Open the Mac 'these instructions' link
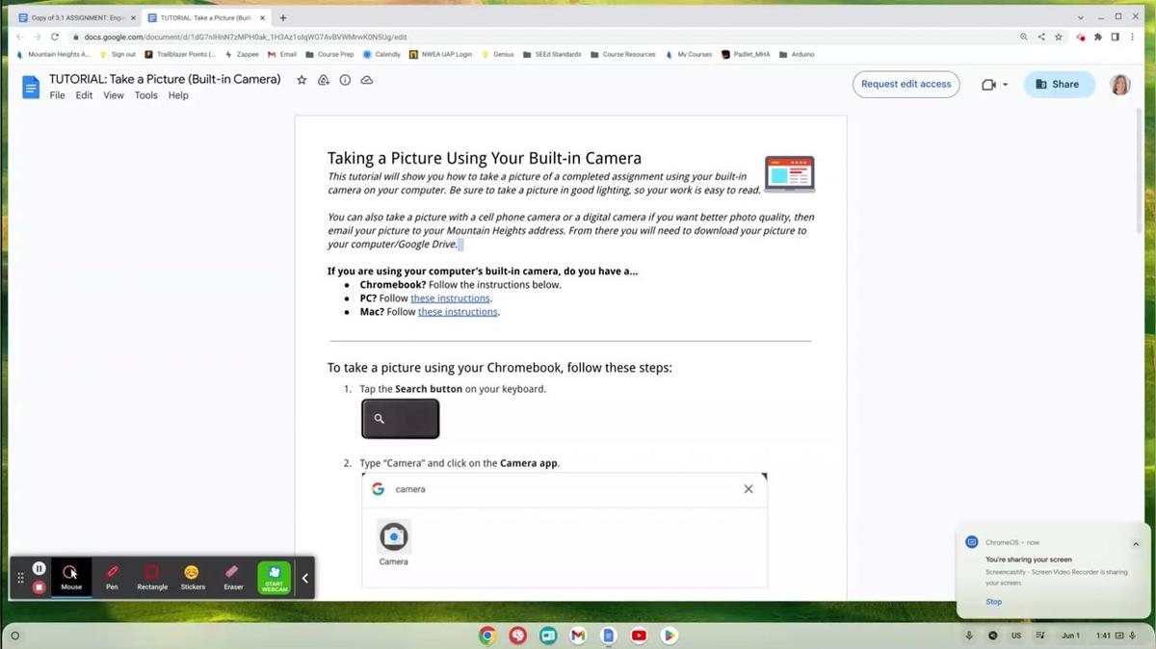This screenshot has height=649, width=1156. (458, 312)
